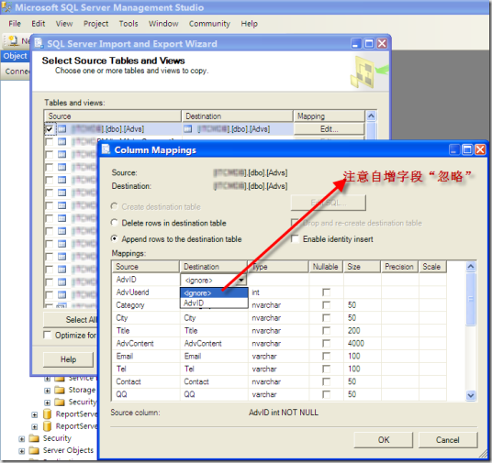Toggle Nullable checkbox for Category row

[x=327, y=305]
